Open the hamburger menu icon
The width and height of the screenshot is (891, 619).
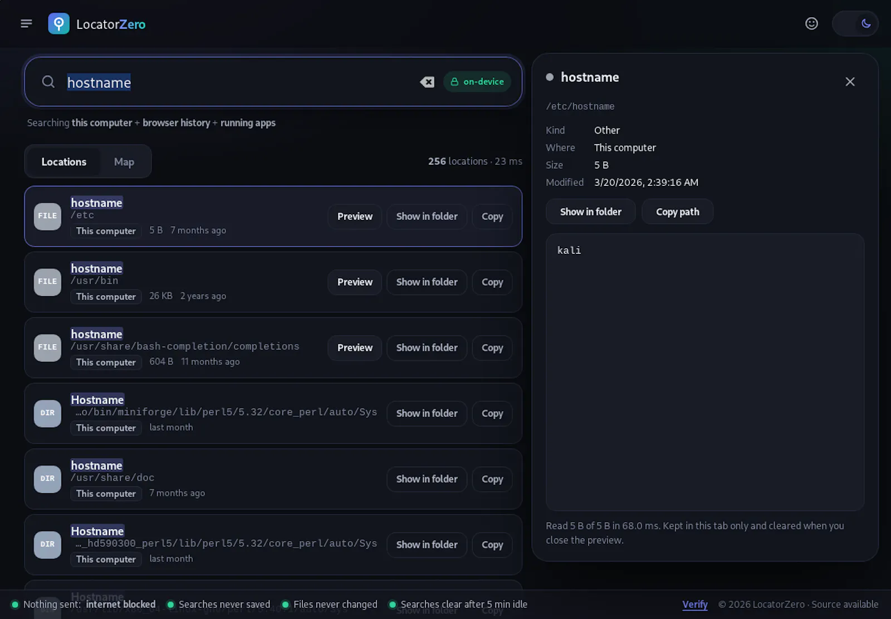tap(26, 23)
